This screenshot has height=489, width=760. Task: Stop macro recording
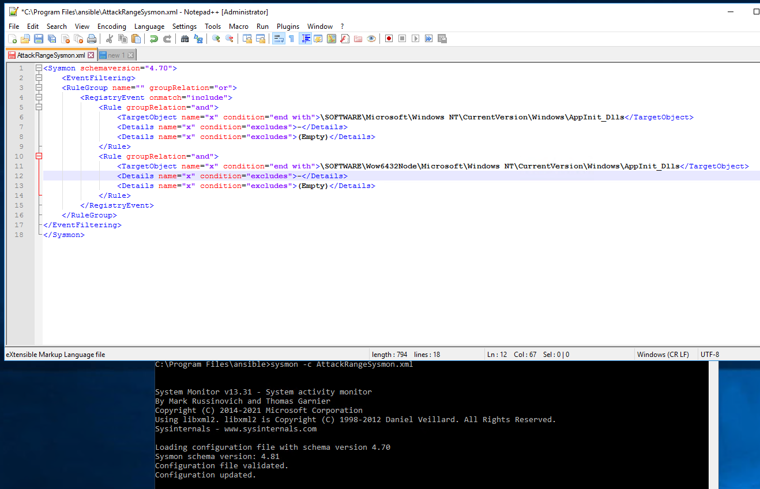[402, 39]
